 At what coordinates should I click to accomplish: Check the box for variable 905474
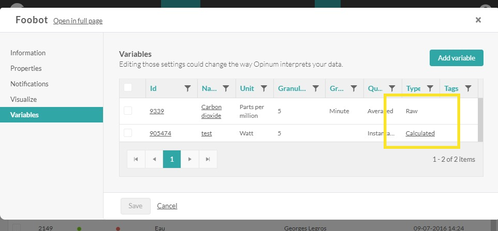point(128,133)
